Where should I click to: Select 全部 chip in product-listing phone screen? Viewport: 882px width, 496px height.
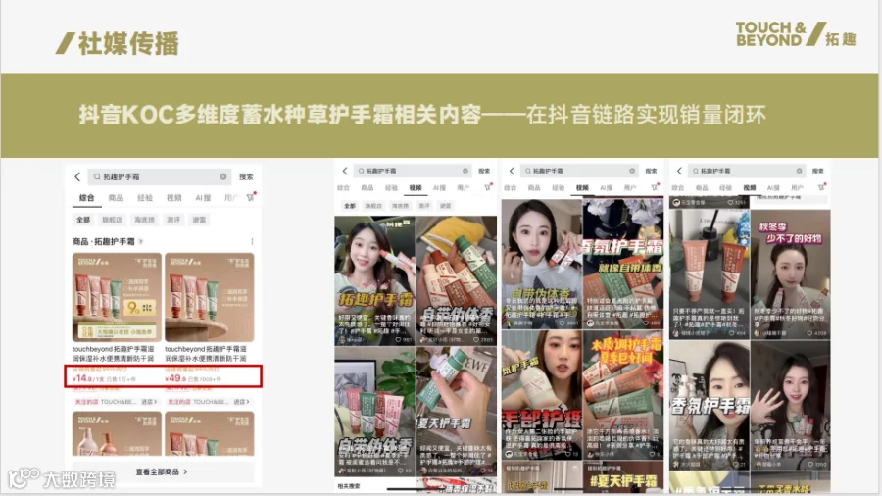coord(83,220)
